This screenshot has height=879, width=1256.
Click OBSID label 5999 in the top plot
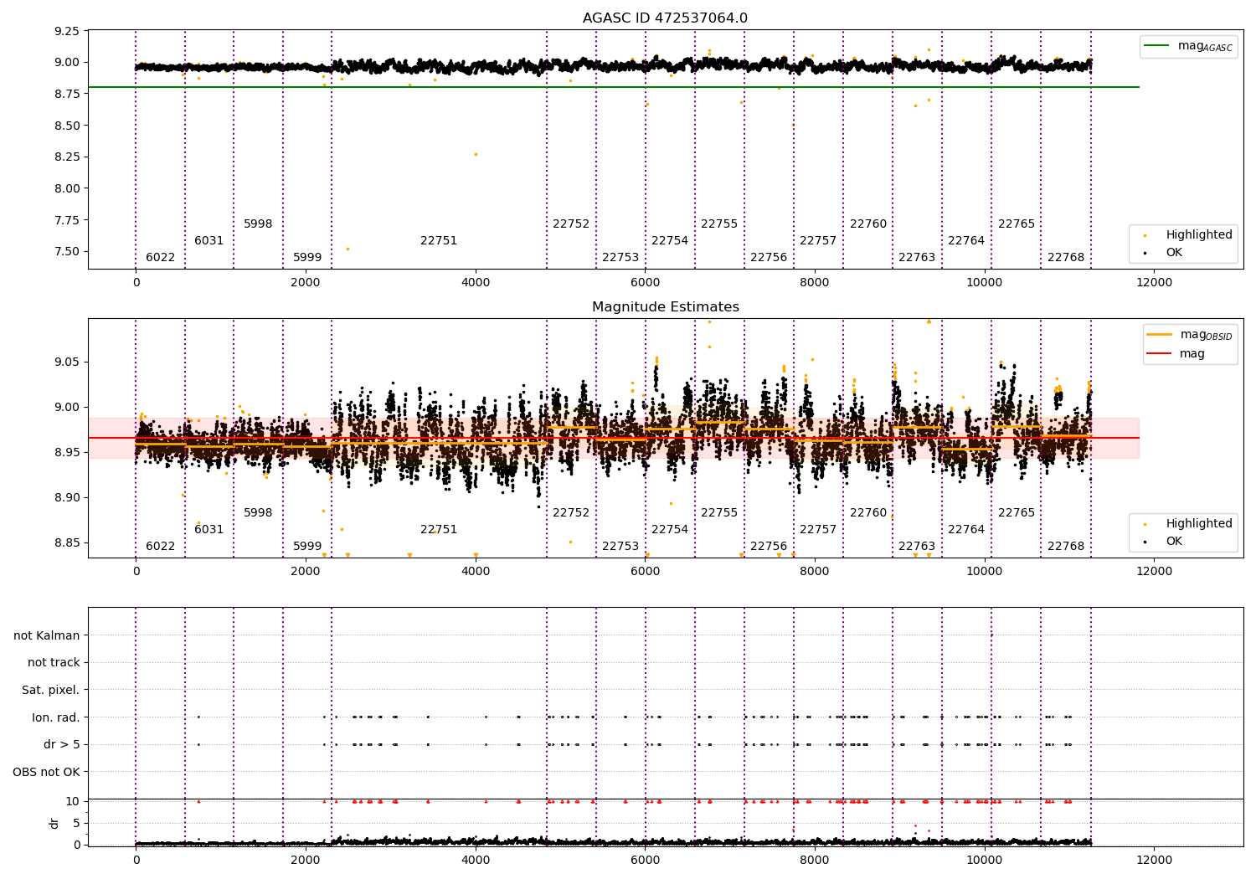[x=307, y=258]
